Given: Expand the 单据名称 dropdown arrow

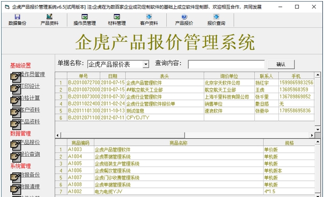Looking at the screenshot, I should tap(146, 64).
